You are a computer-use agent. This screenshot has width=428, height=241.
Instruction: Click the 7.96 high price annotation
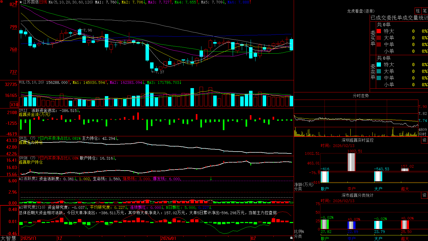pos(87,30)
